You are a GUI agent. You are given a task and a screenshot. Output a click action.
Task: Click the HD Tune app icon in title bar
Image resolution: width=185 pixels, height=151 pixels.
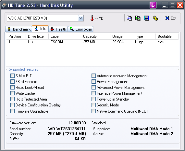point(4,5)
